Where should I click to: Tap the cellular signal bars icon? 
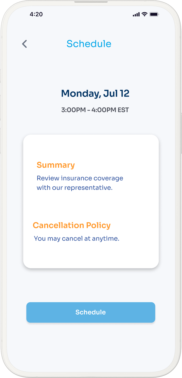[x=136, y=15]
